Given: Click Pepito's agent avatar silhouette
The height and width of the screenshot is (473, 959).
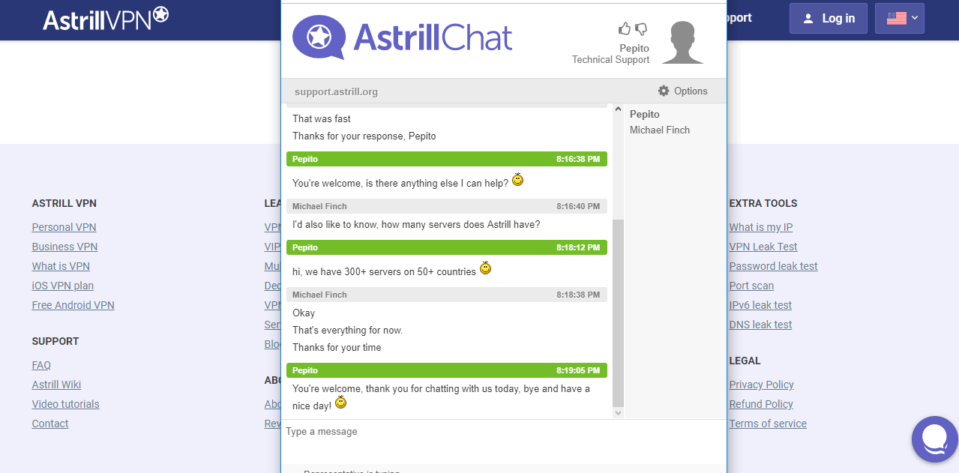Looking at the screenshot, I should [683, 42].
